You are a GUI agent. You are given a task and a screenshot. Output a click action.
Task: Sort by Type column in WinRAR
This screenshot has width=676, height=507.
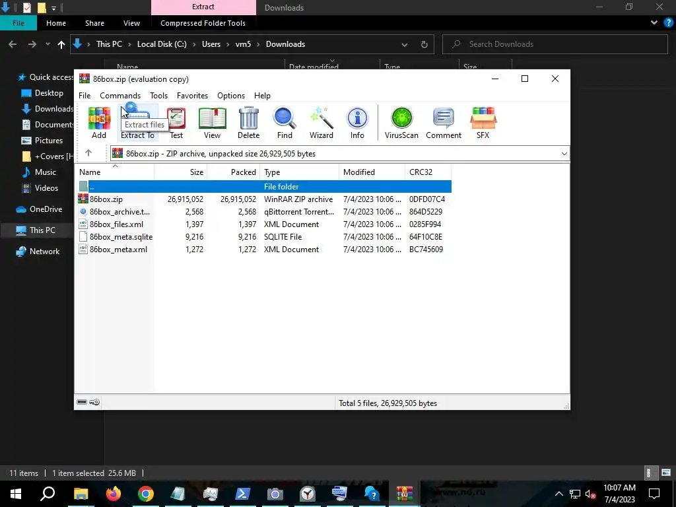point(299,172)
